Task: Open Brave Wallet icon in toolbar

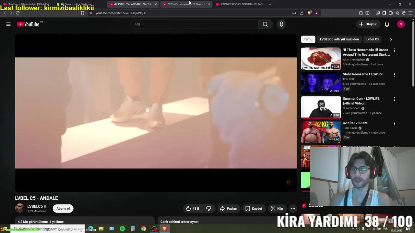Action: (391, 13)
